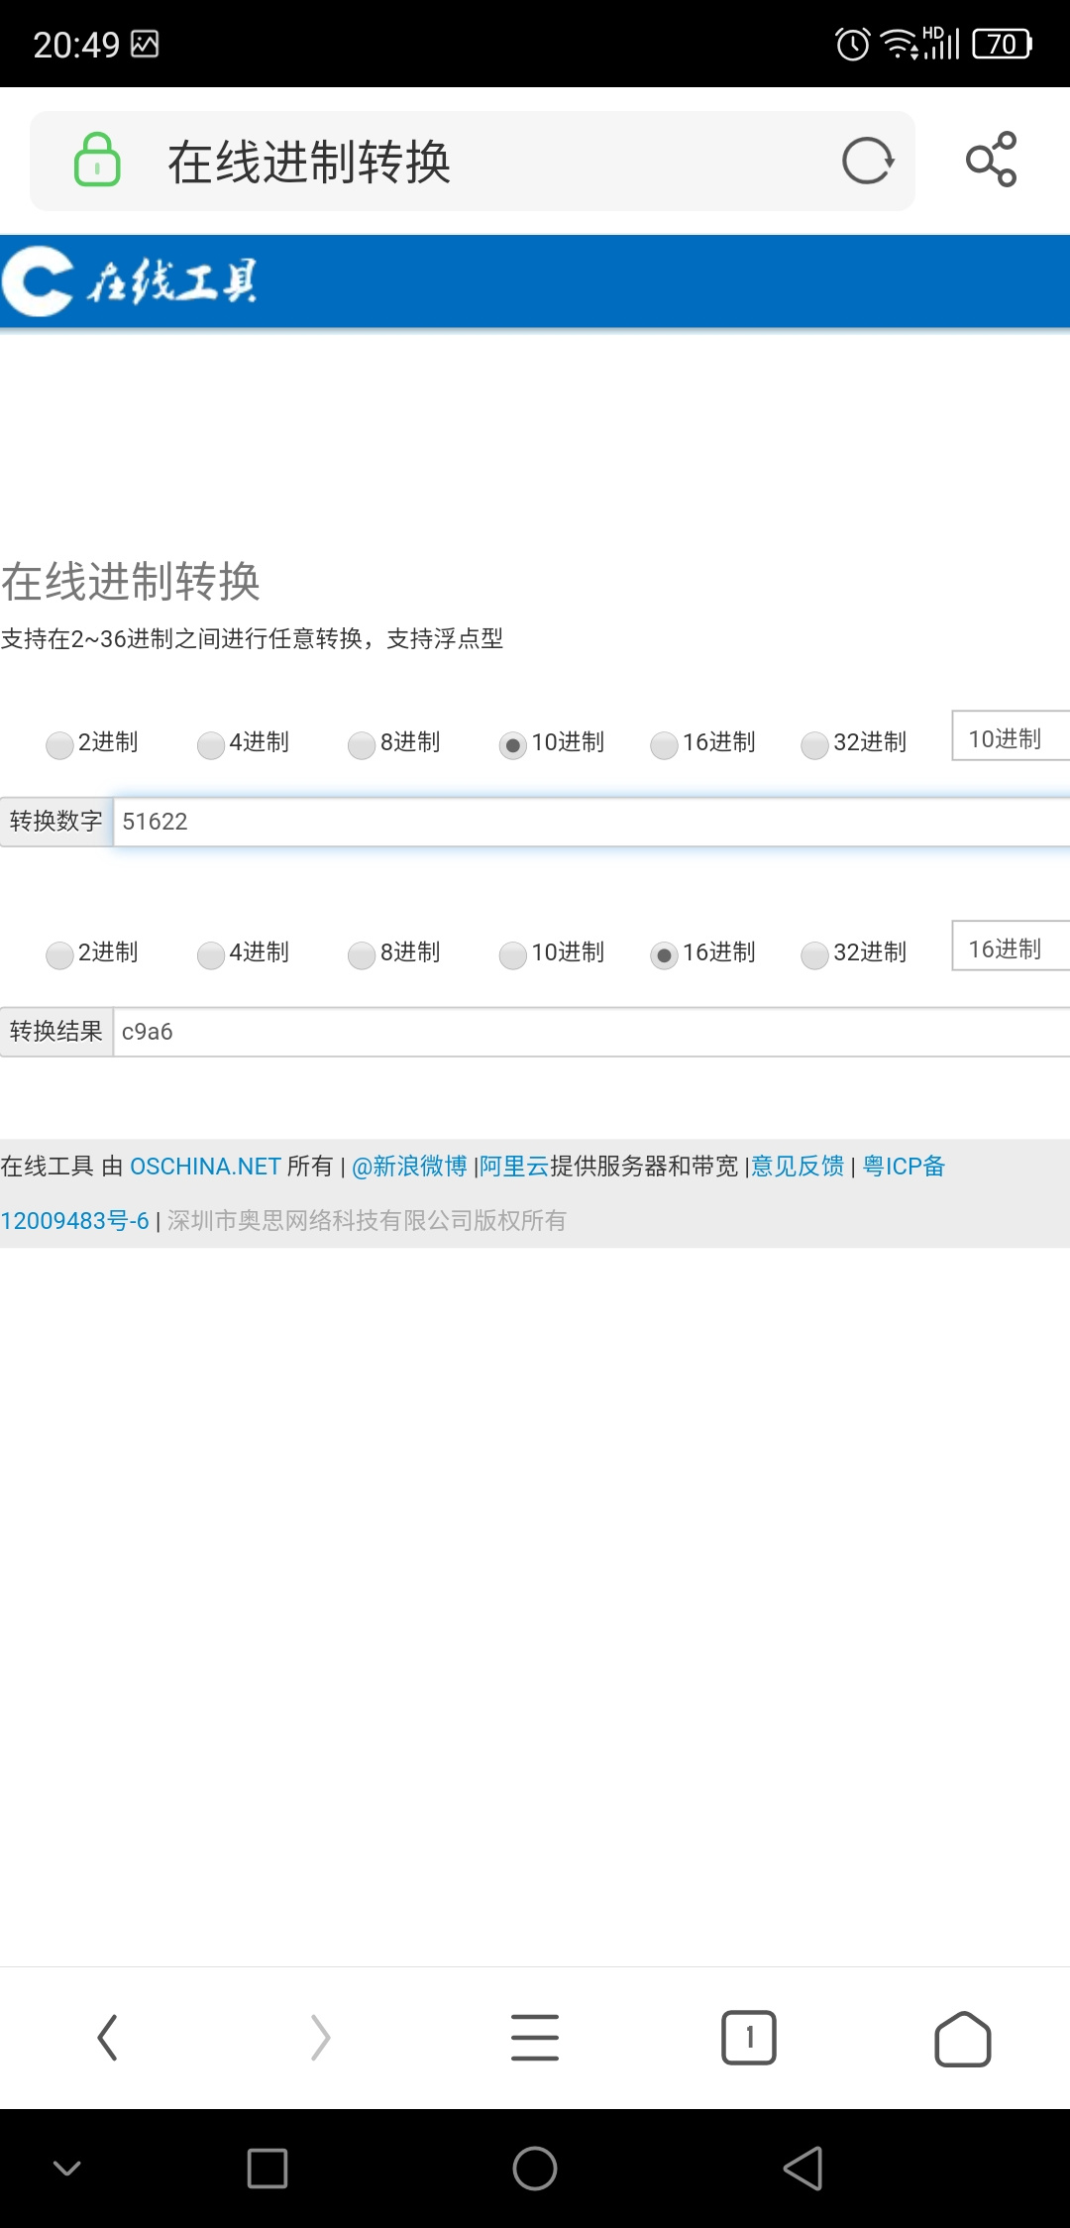Collapse keyboard with bottom-left chevron

67,2169
